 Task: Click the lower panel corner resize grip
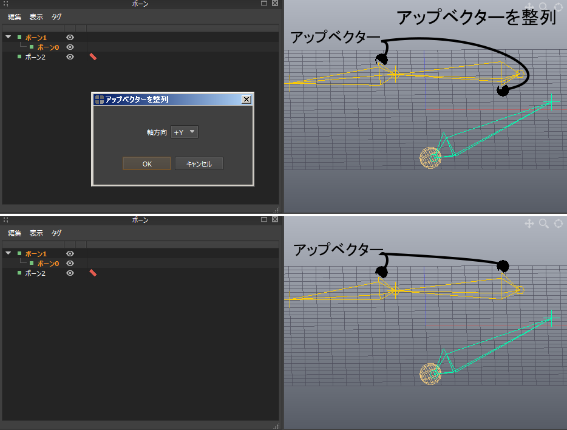click(277, 426)
